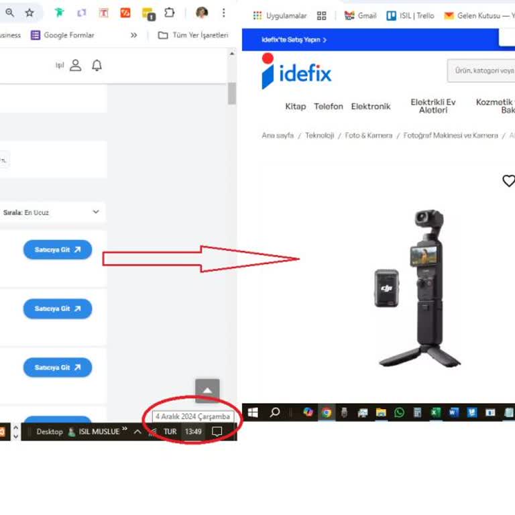
Task: Click the Desktop toolbar label on the taskbar
Action: point(49,432)
